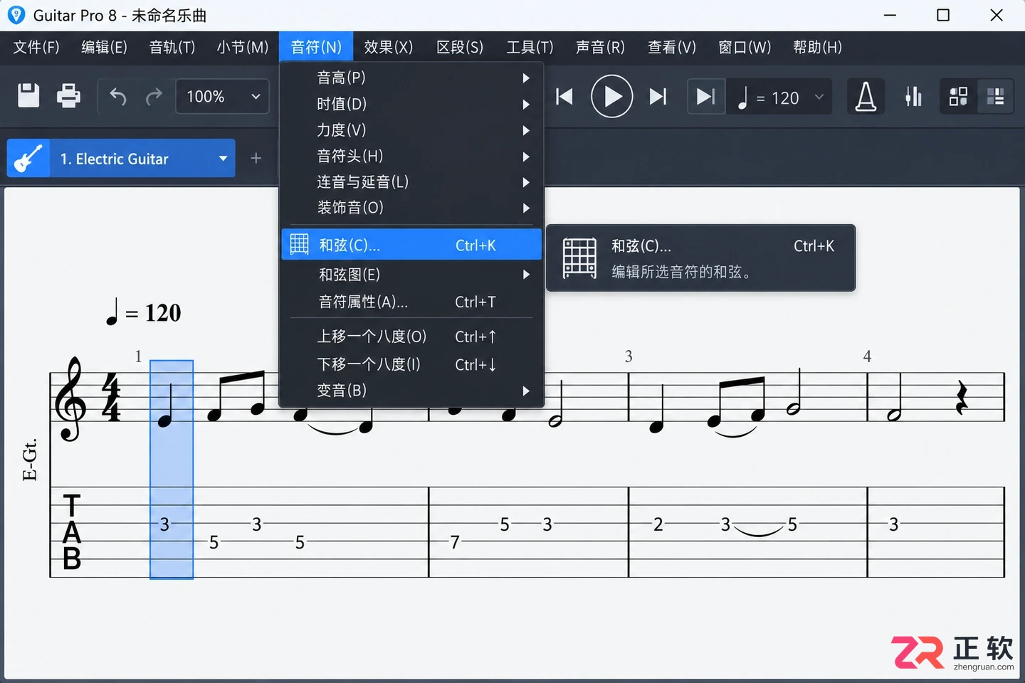
Task: Open the 编辑(E) menu
Action: pos(104,47)
